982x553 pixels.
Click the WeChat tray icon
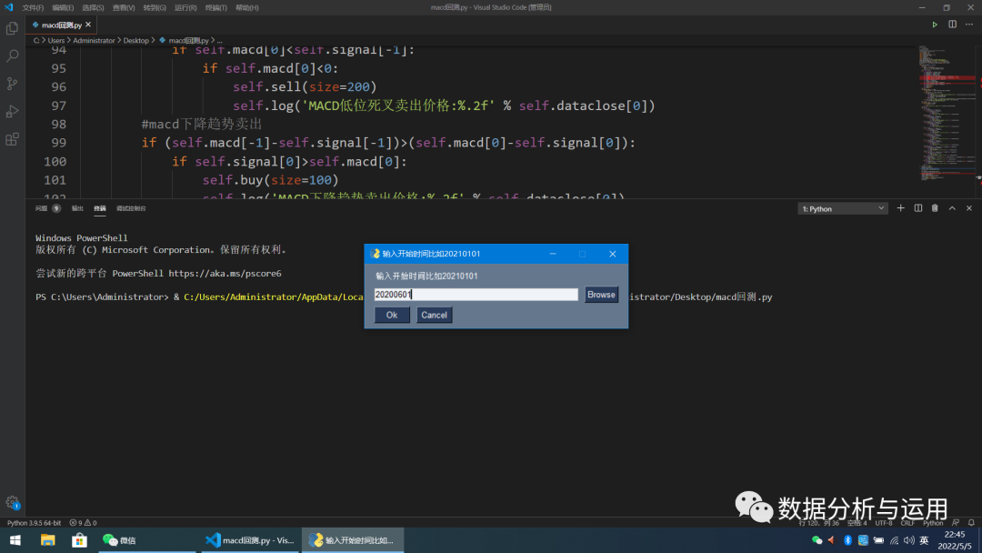(817, 540)
